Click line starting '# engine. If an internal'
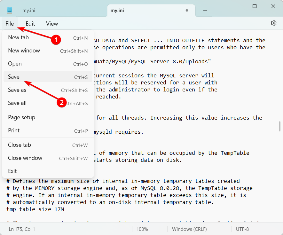Viewport: 283px width, 235px height. coord(126,195)
